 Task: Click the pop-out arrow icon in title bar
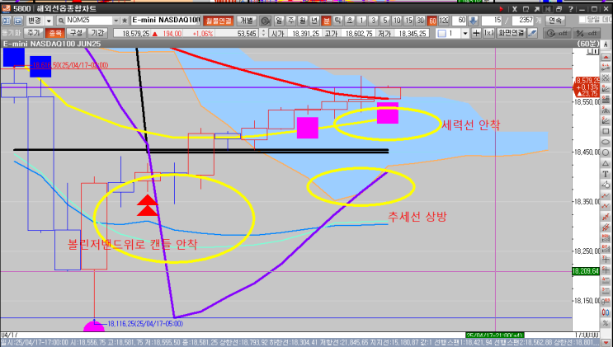coord(537,8)
